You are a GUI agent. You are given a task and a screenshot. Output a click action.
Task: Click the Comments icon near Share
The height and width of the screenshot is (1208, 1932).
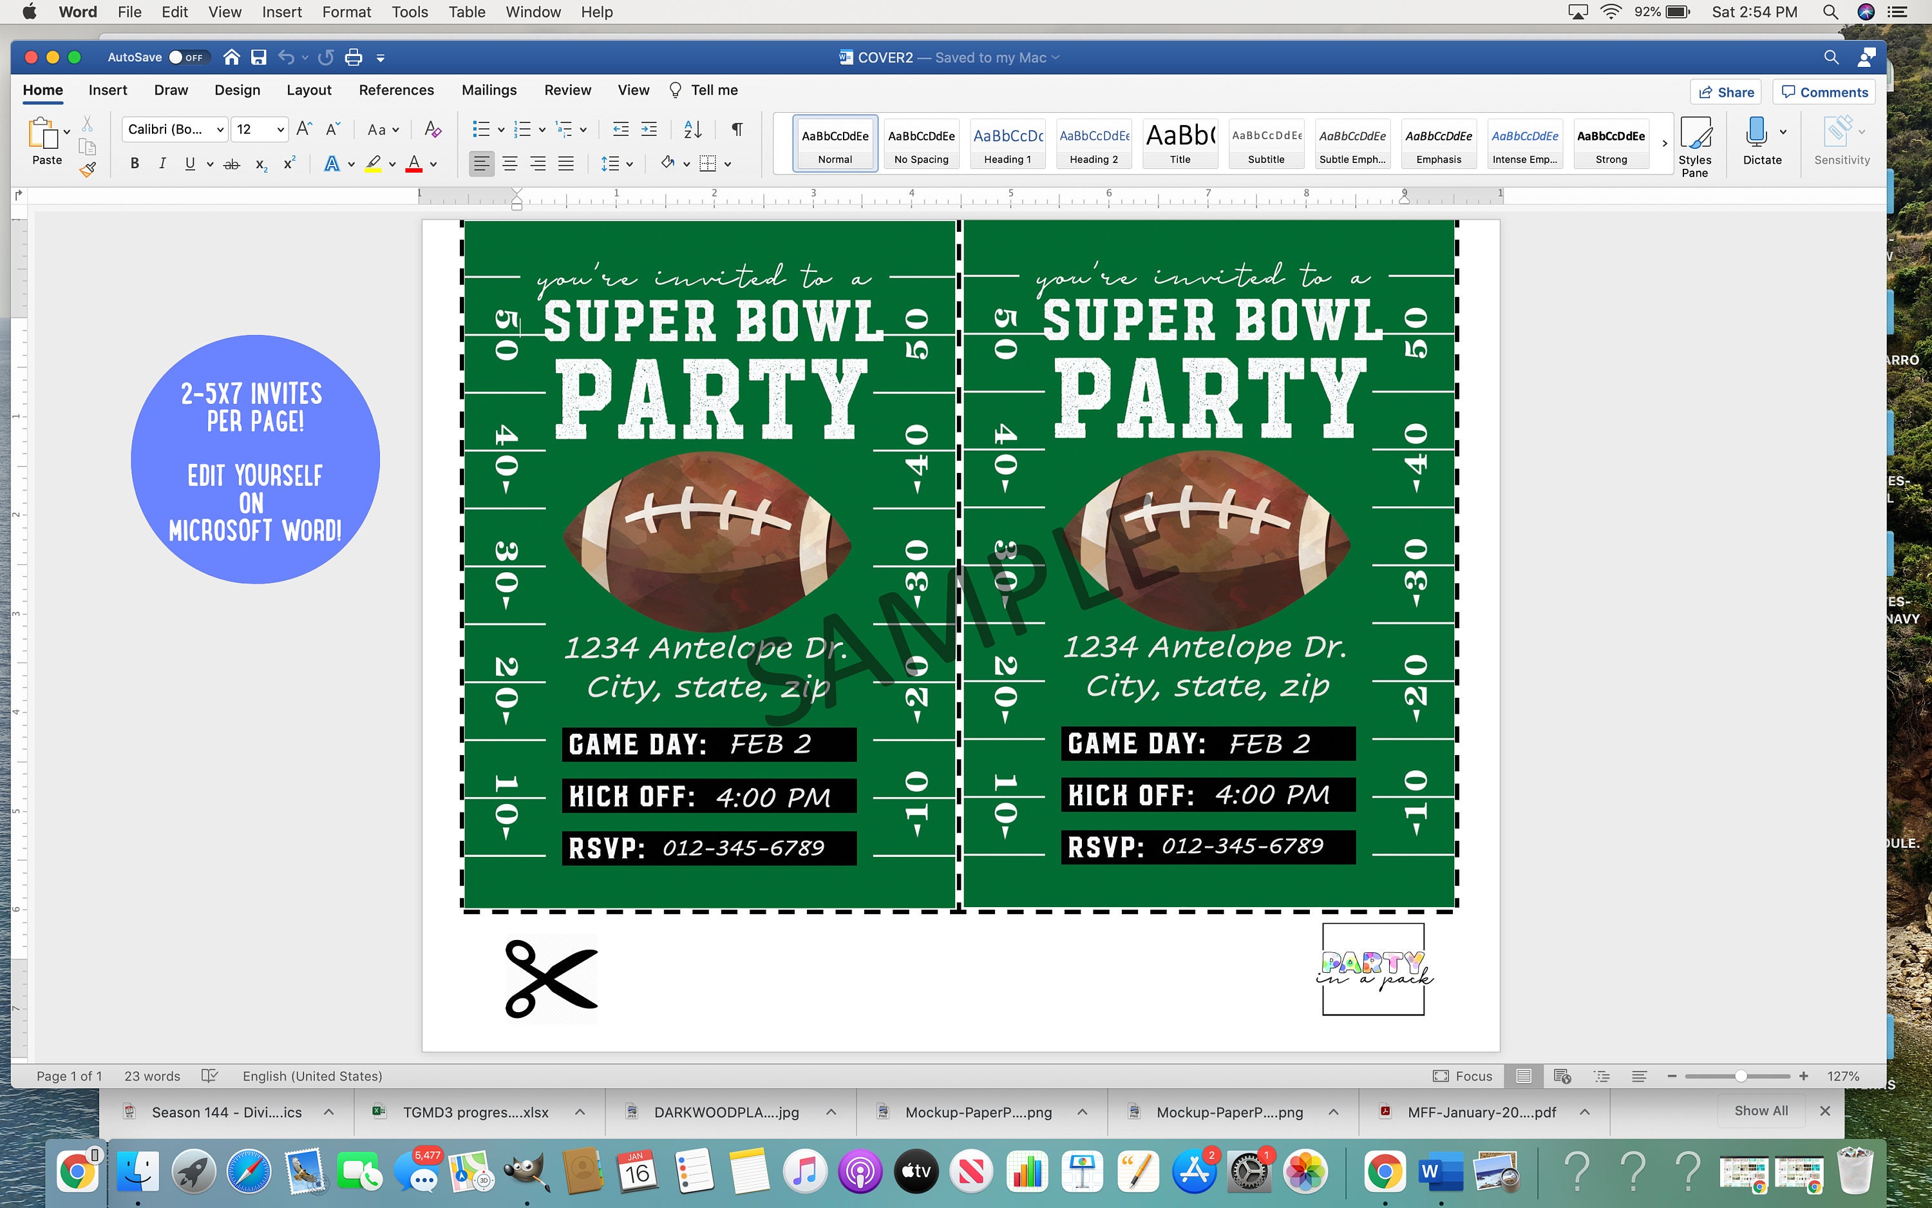pyautogui.click(x=1823, y=91)
